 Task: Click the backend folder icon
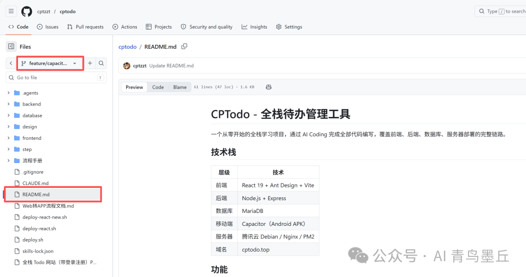(17, 104)
